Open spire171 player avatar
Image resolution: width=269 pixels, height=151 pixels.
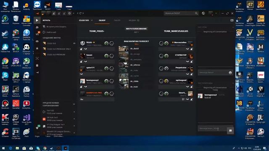[x=82, y=69]
